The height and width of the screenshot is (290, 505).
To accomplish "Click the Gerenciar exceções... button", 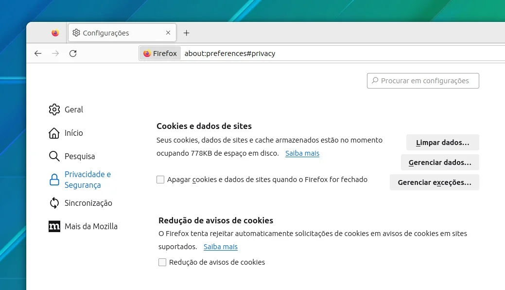I will [x=435, y=182].
